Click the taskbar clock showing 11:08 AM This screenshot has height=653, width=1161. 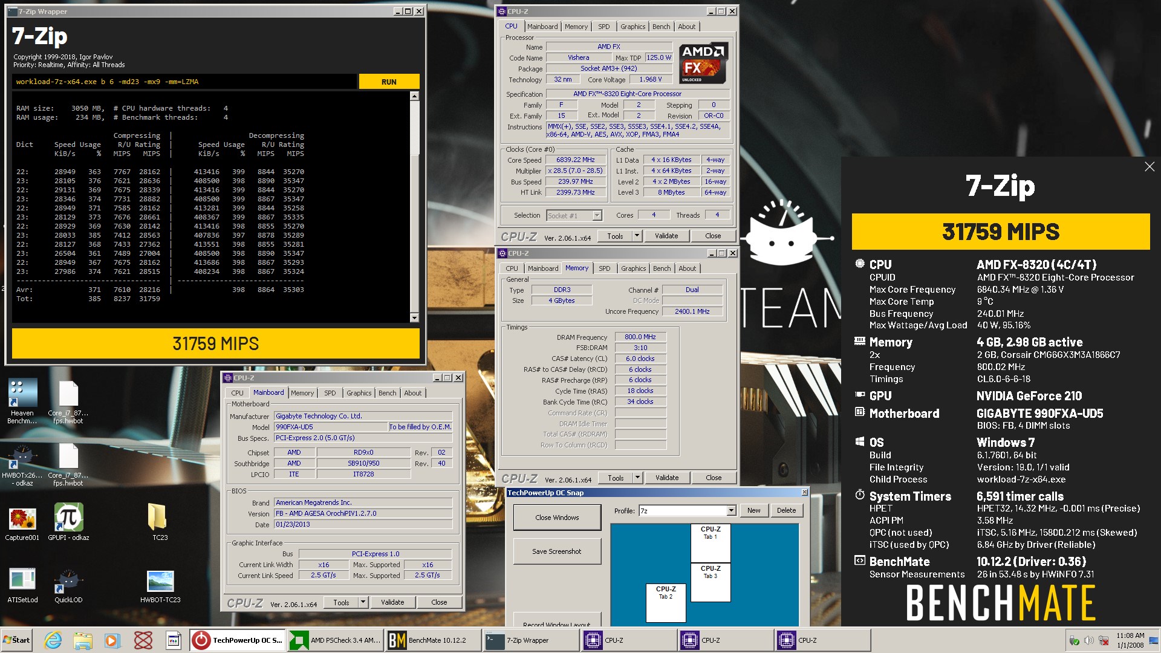point(1130,640)
